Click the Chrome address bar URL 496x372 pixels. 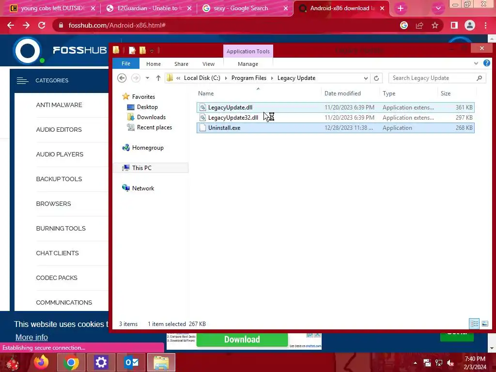[117, 25]
